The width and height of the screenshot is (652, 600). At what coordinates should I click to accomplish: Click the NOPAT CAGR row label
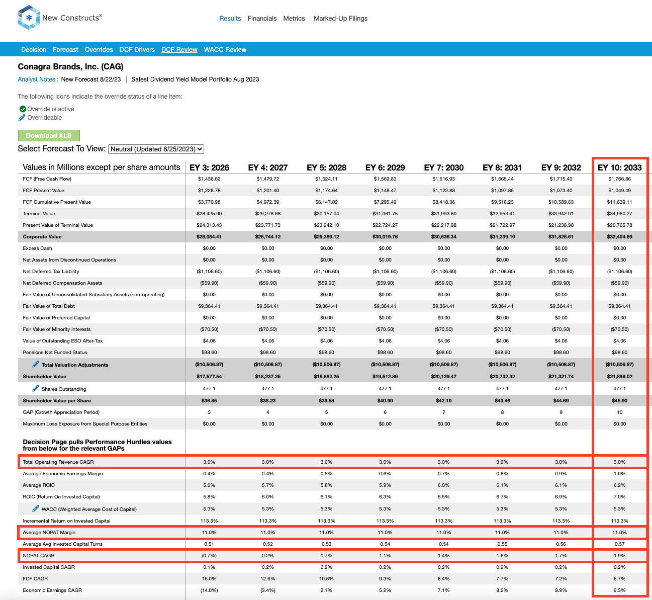pos(39,555)
